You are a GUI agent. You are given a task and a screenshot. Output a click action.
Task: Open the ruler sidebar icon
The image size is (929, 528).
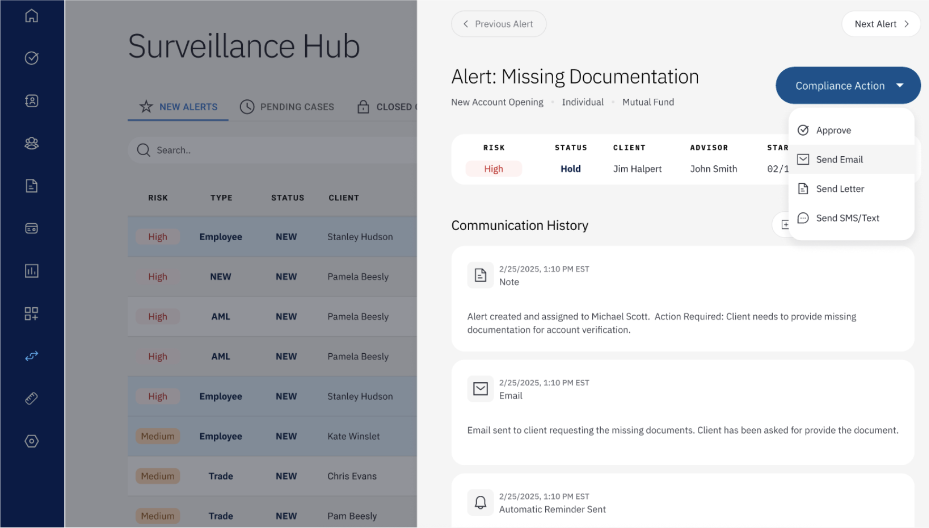[32, 399]
